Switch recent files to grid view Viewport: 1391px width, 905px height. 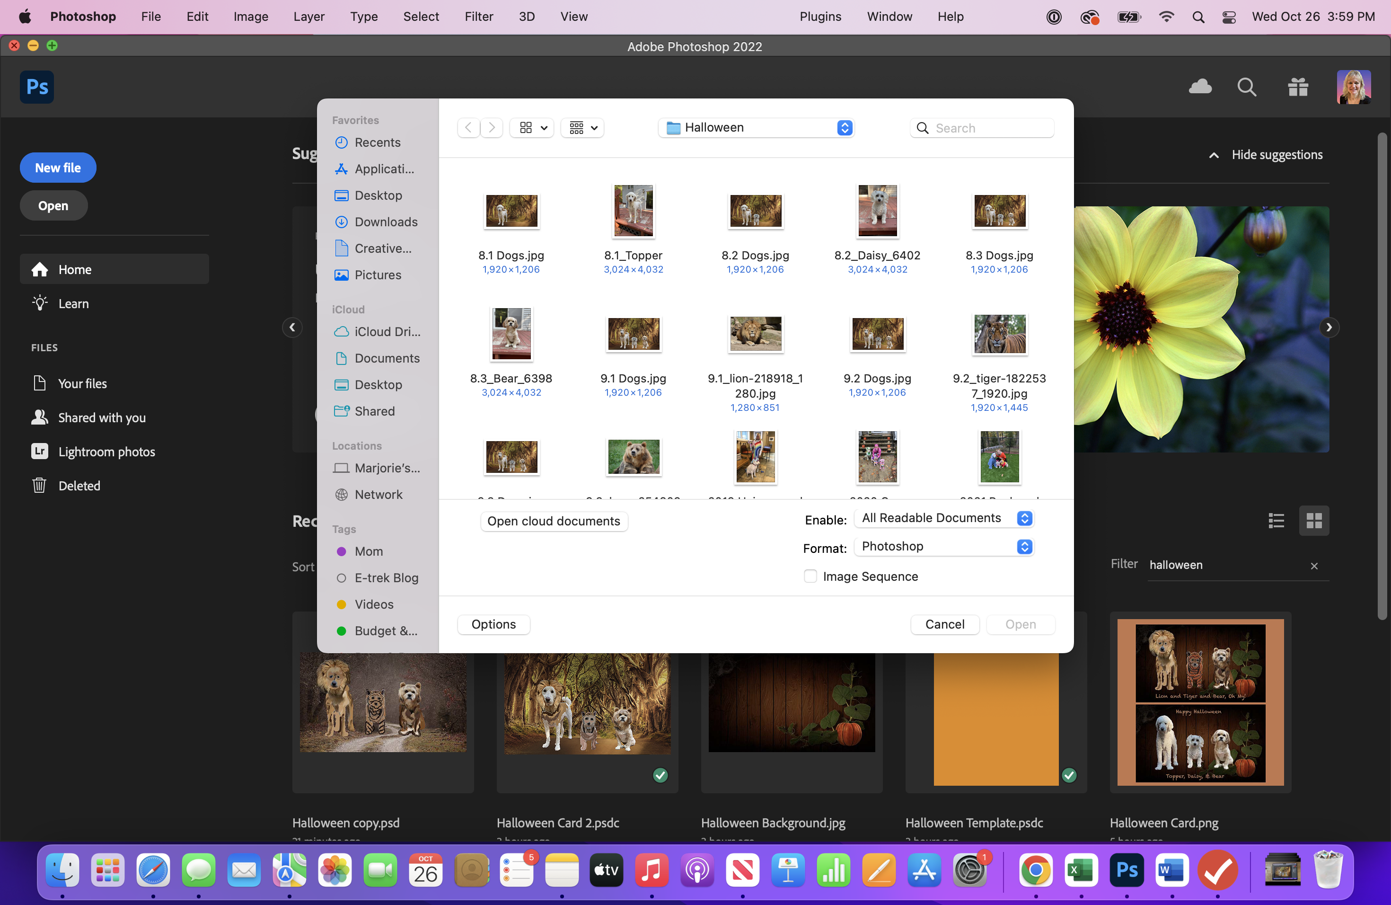(1314, 520)
